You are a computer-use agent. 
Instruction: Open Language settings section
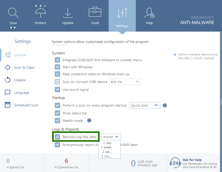coord(22,92)
